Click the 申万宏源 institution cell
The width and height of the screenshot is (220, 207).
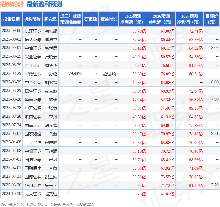(x=33, y=108)
